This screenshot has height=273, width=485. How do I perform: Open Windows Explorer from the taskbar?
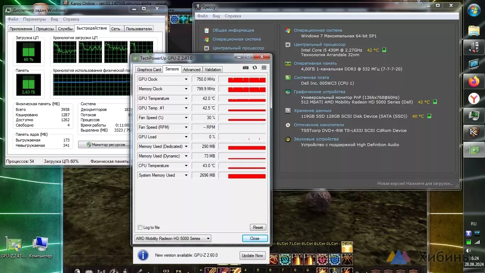(x=474, y=31)
